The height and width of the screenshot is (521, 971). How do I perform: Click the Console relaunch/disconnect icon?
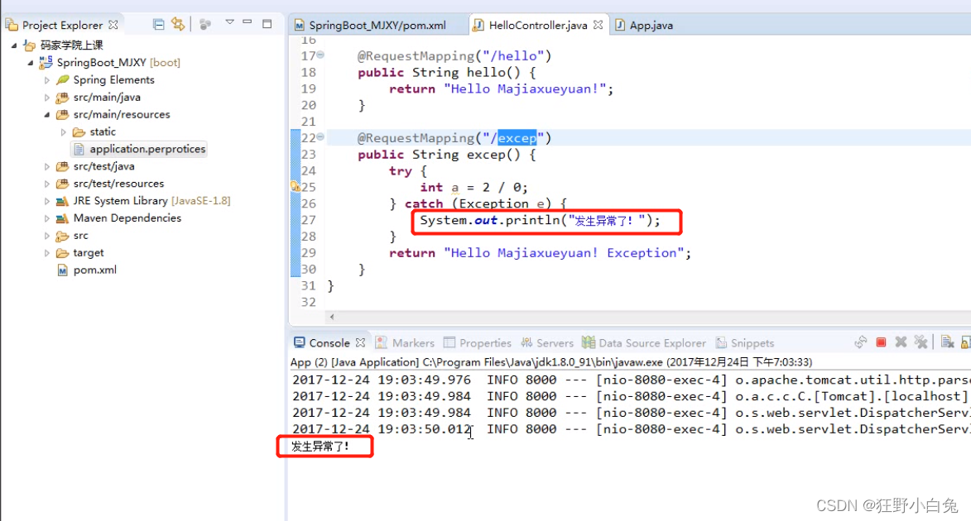(x=861, y=342)
